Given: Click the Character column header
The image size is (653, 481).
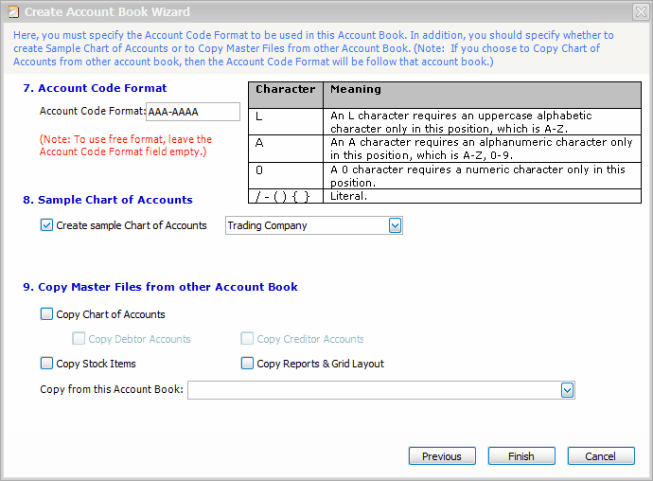Looking at the screenshot, I should (x=286, y=90).
